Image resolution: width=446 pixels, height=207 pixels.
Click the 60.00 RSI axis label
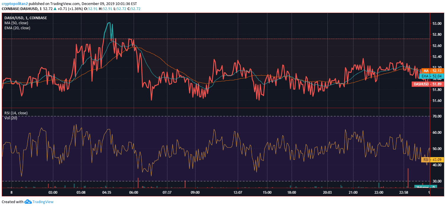[437, 133]
